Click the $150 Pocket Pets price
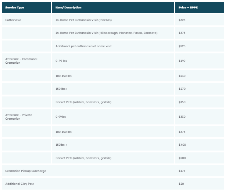226x194 pixels. (x=182, y=102)
